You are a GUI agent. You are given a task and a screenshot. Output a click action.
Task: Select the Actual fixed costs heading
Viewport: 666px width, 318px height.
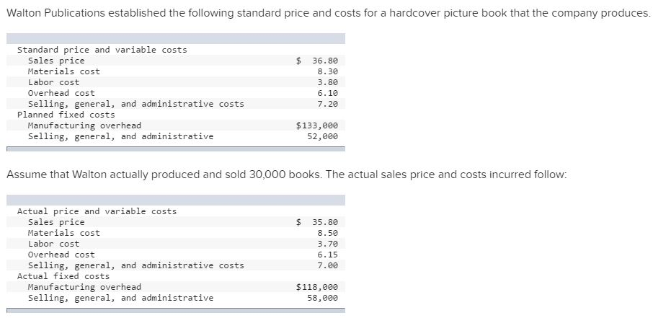tap(63, 276)
